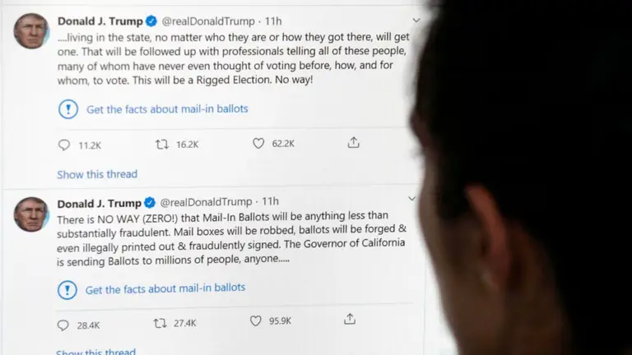Screen dimensions: 632x355
Task: Click the exclamation info icon on the top tweet
Action: pyautogui.click(x=68, y=109)
